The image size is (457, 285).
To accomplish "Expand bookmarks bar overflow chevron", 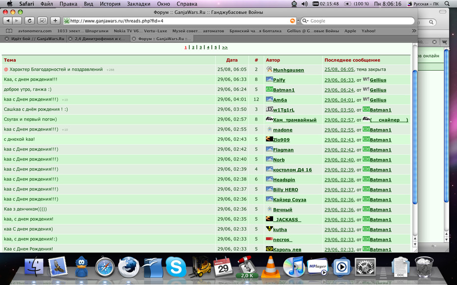I will click(x=414, y=31).
